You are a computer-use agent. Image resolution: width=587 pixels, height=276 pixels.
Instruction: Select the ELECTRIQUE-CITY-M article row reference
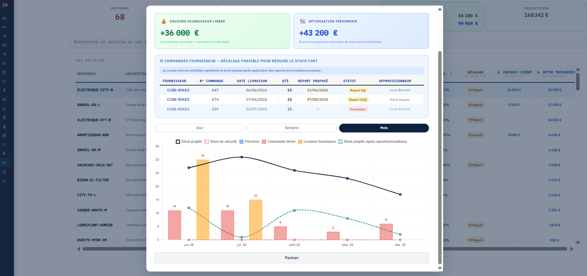95,90
